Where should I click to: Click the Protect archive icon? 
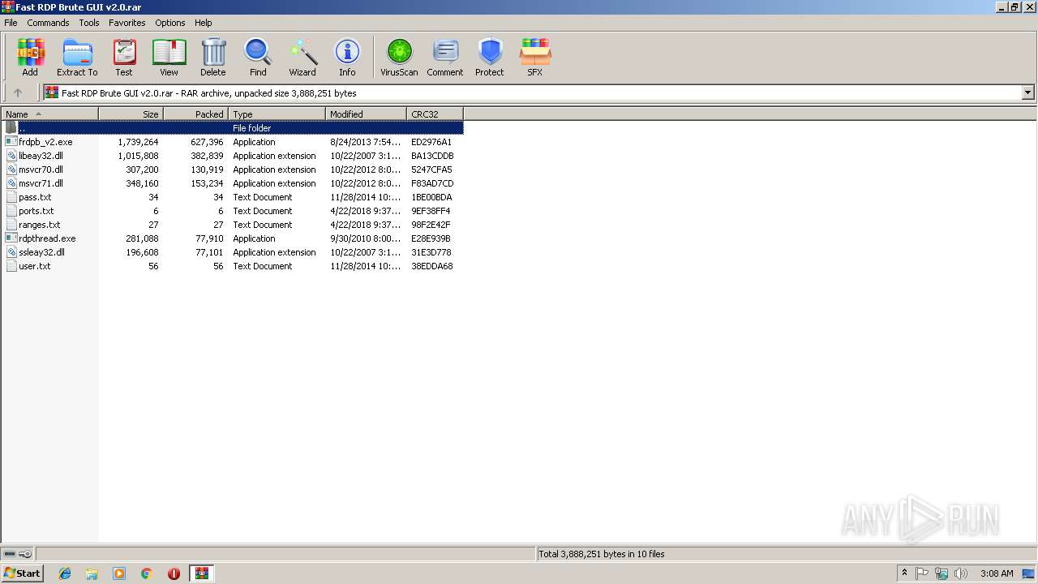(490, 57)
